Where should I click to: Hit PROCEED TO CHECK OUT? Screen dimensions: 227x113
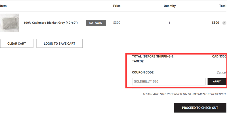200,108
